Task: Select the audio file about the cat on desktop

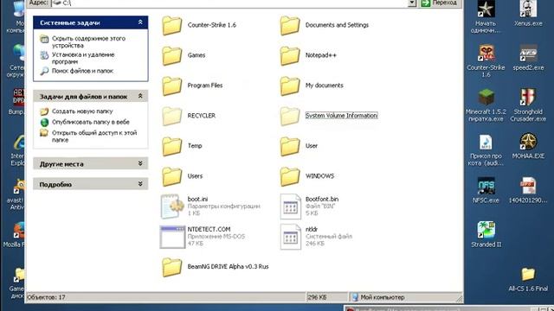Action: [x=486, y=142]
